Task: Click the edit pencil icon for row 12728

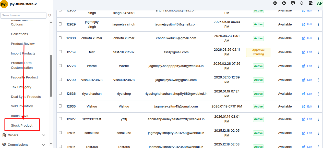Action: [x=304, y=66]
